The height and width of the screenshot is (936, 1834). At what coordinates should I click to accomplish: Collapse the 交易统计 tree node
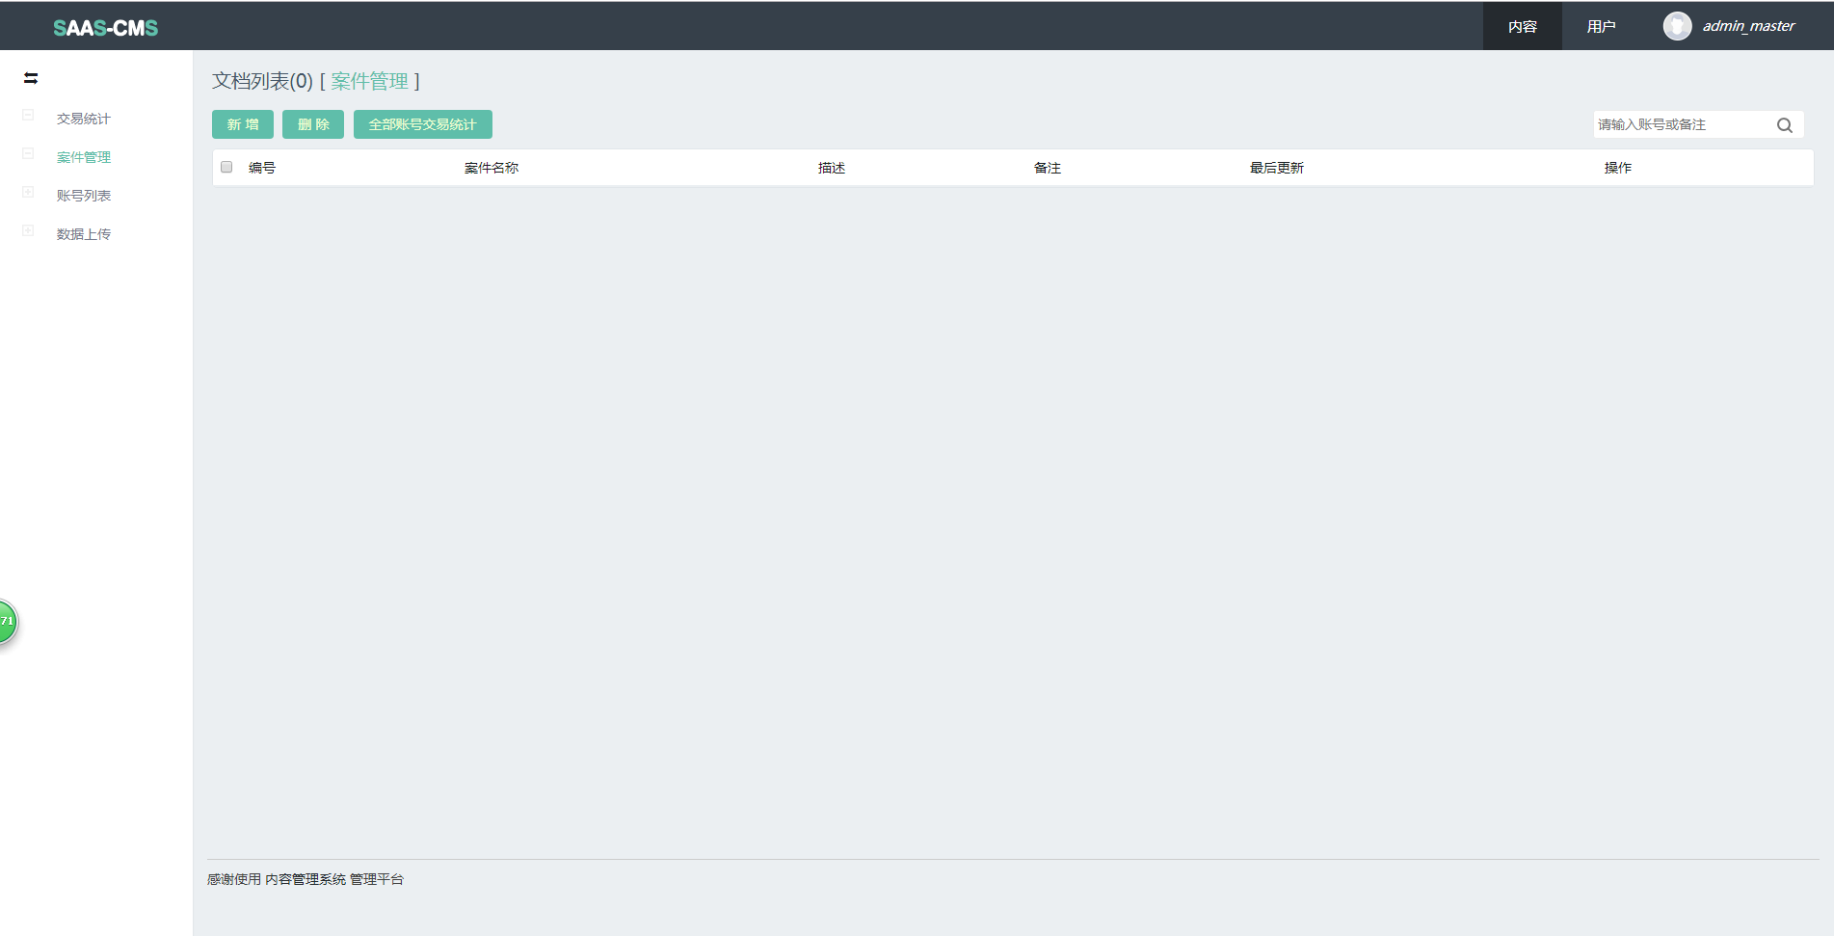28,116
